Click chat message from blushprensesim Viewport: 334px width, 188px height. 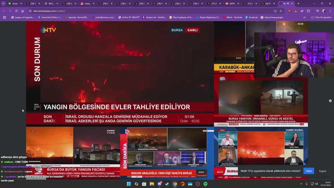[x=18, y=172]
